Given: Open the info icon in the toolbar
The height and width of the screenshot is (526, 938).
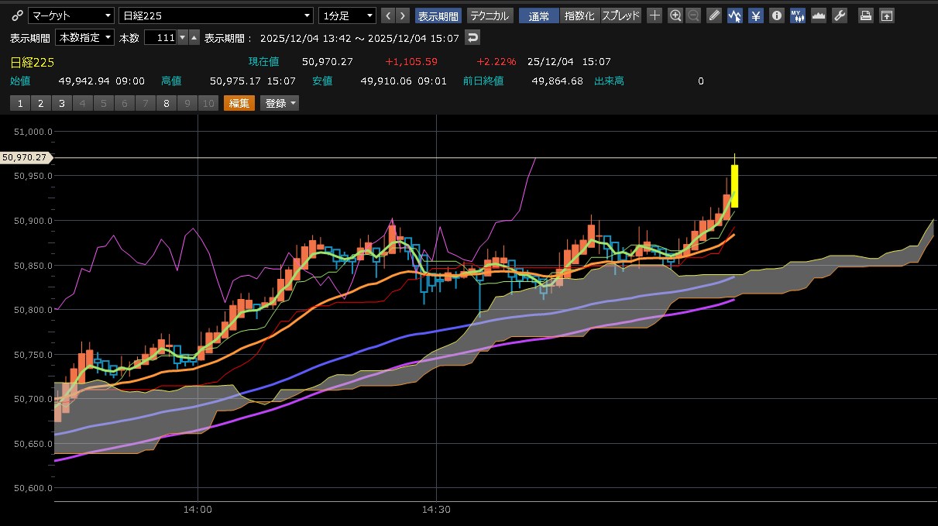Looking at the screenshot, I should 777,15.
